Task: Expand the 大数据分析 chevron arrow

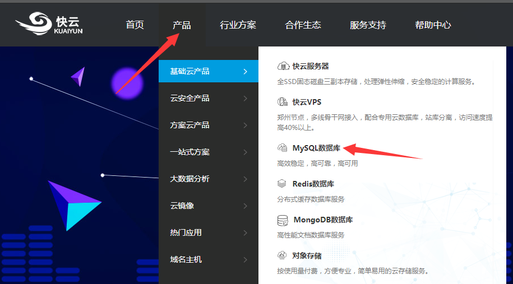Action: pyautogui.click(x=245, y=179)
